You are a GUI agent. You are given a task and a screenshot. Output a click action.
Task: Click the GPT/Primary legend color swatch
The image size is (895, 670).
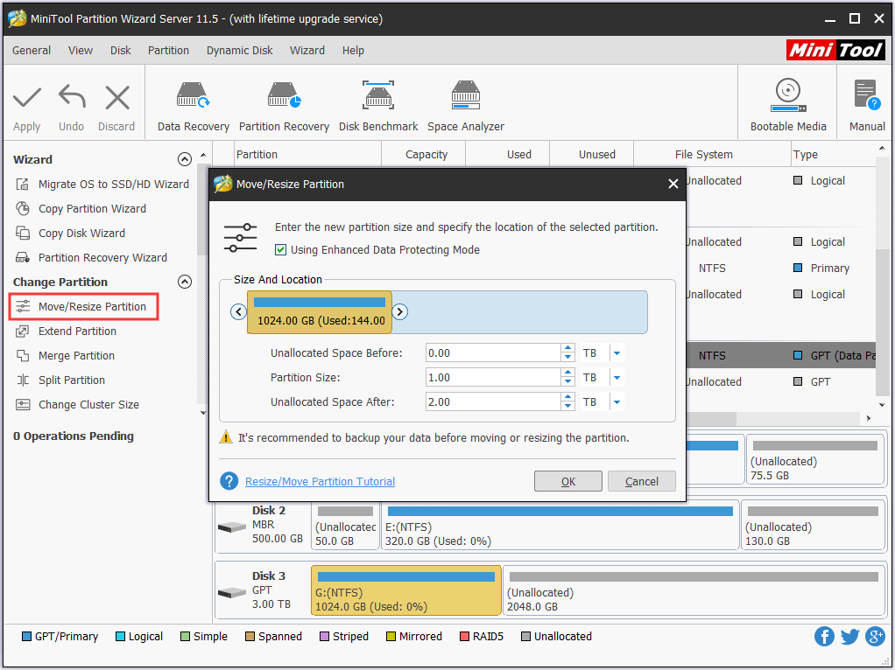tap(26, 637)
